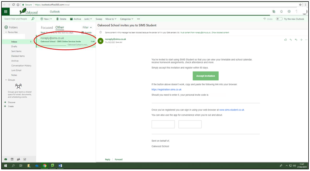Reply all using the double arrow icon
The height and width of the screenshot is (171, 310).
coord(296,40)
